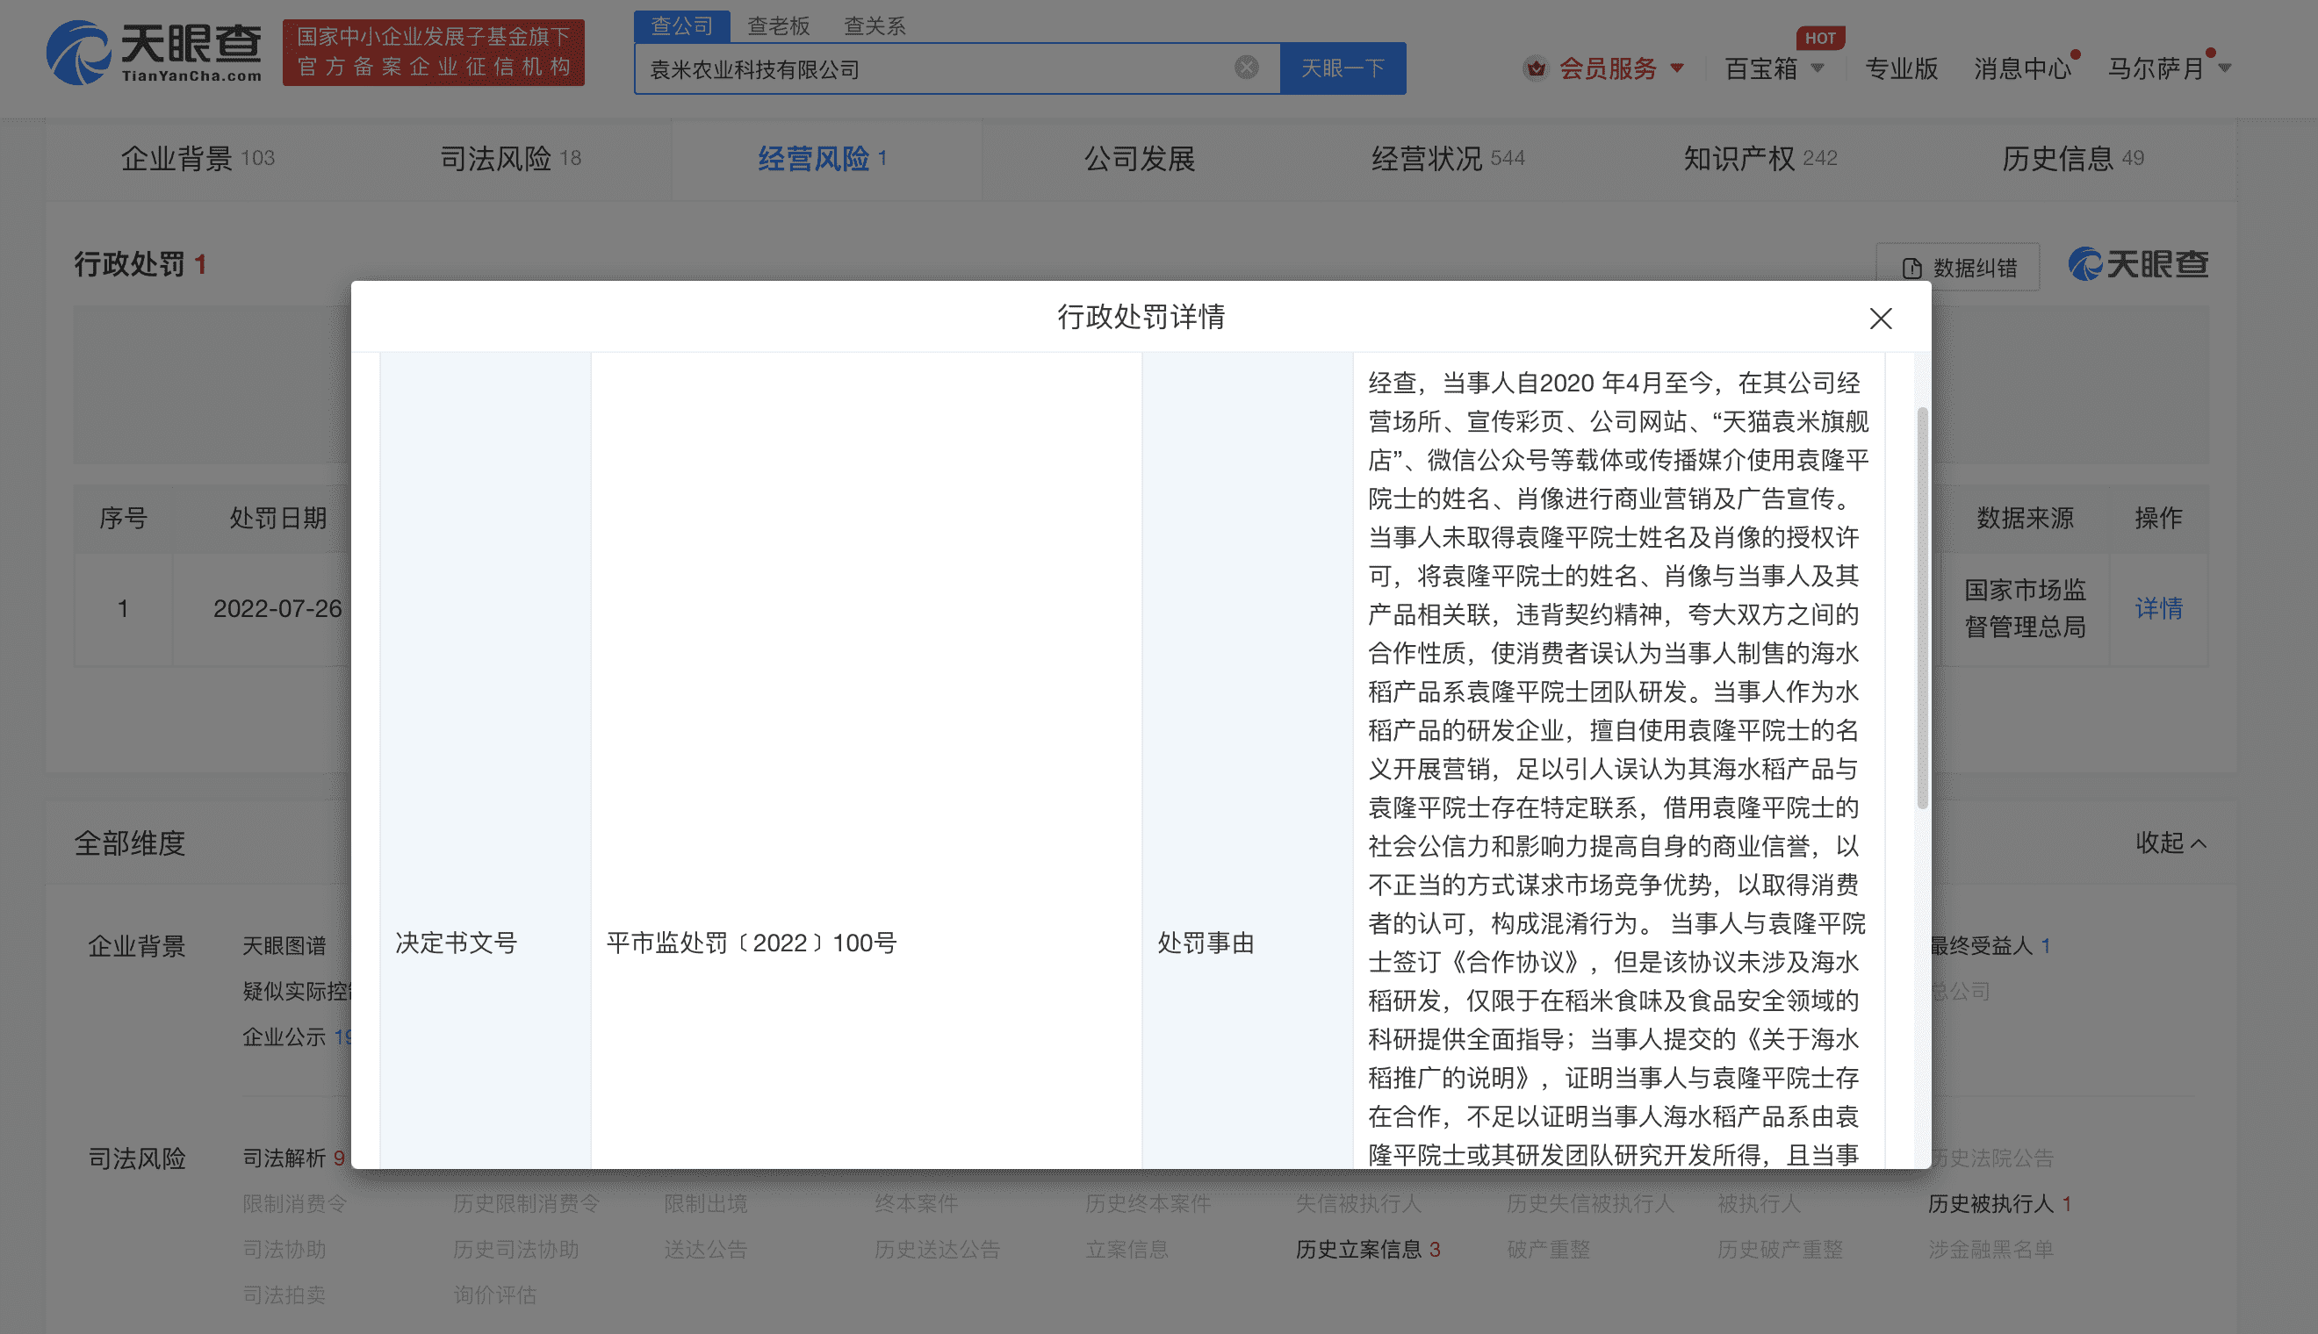Click the 处罚日期 column header
The width and height of the screenshot is (2318, 1334).
pyautogui.click(x=277, y=518)
